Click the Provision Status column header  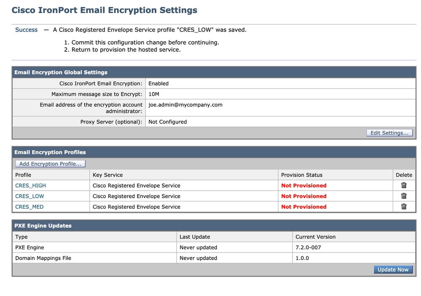click(x=302, y=175)
